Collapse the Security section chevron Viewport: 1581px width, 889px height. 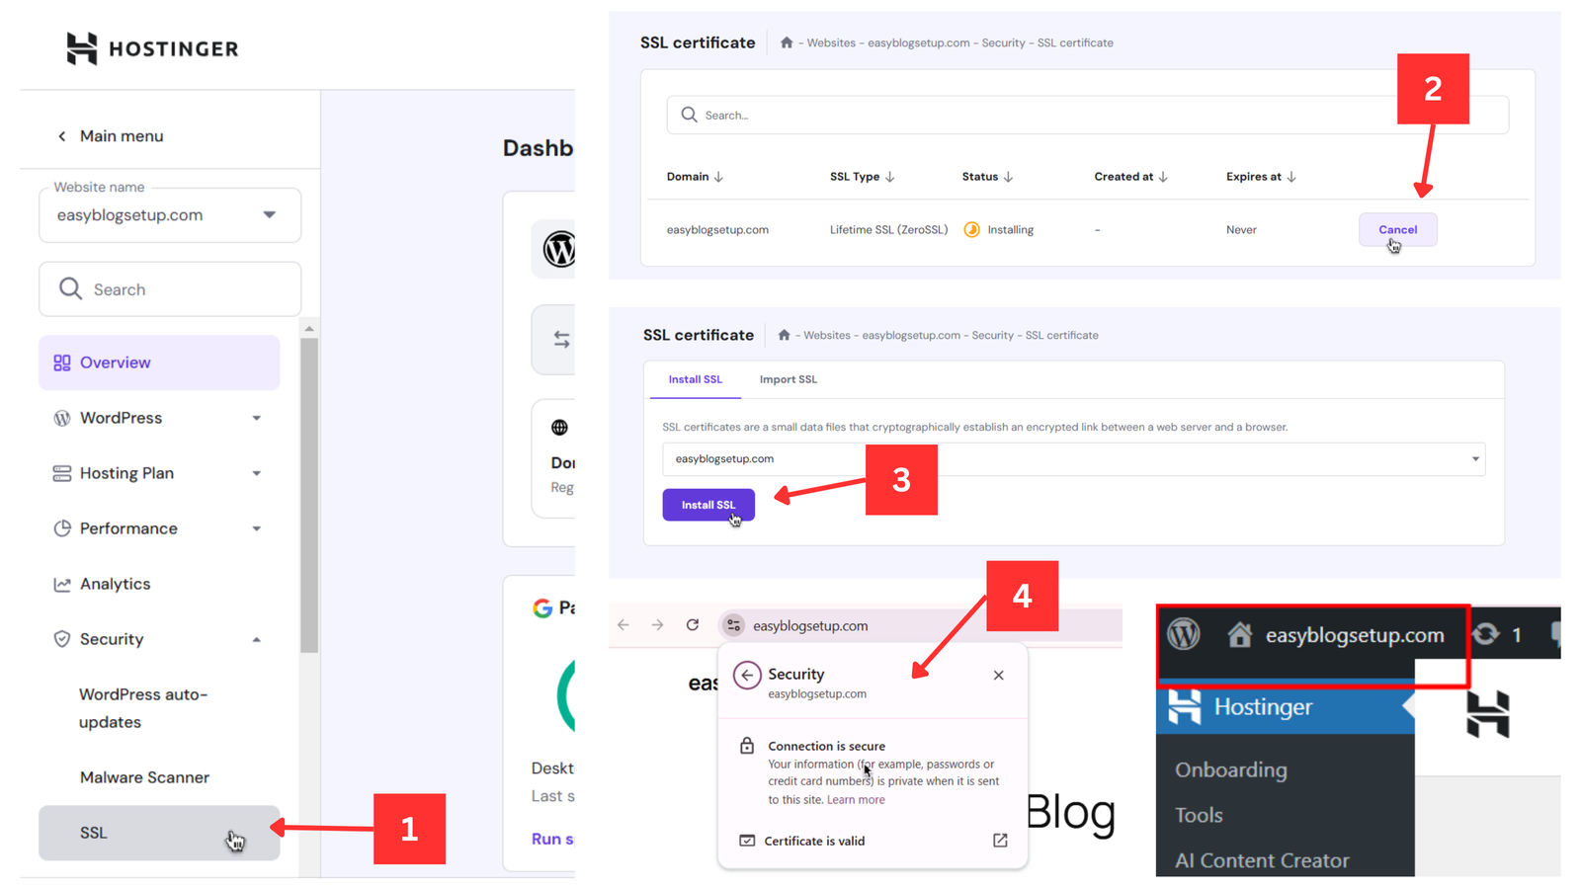pyautogui.click(x=257, y=639)
